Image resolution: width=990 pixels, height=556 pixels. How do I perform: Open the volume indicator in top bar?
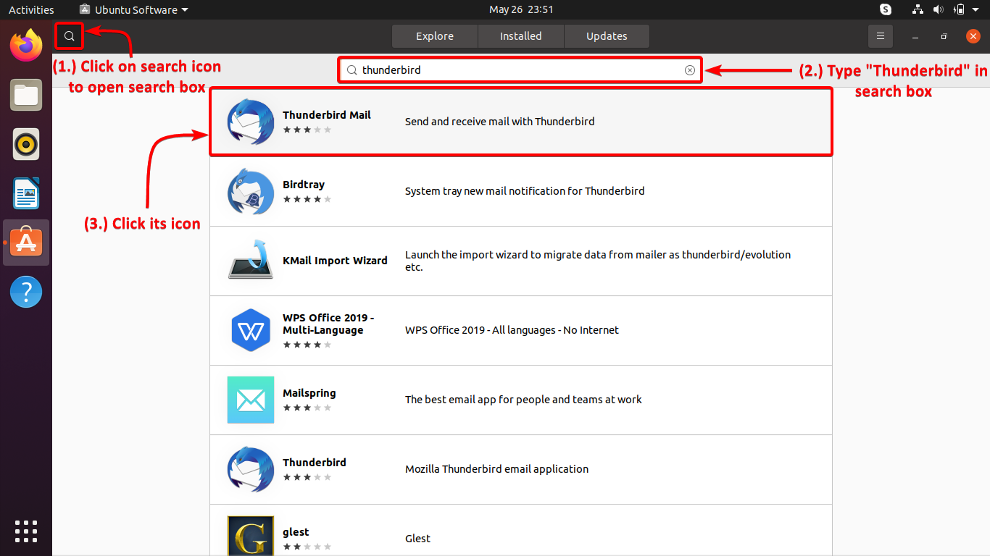(x=939, y=9)
